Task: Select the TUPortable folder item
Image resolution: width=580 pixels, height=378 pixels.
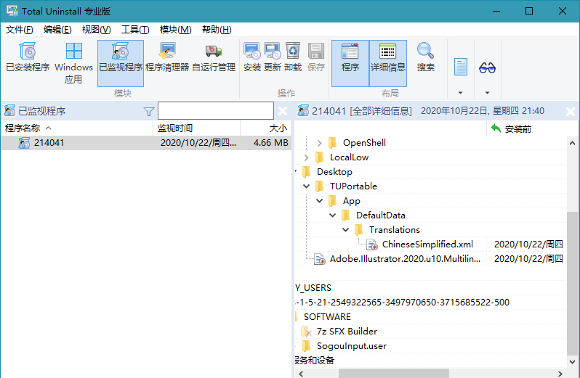Action: [x=353, y=186]
